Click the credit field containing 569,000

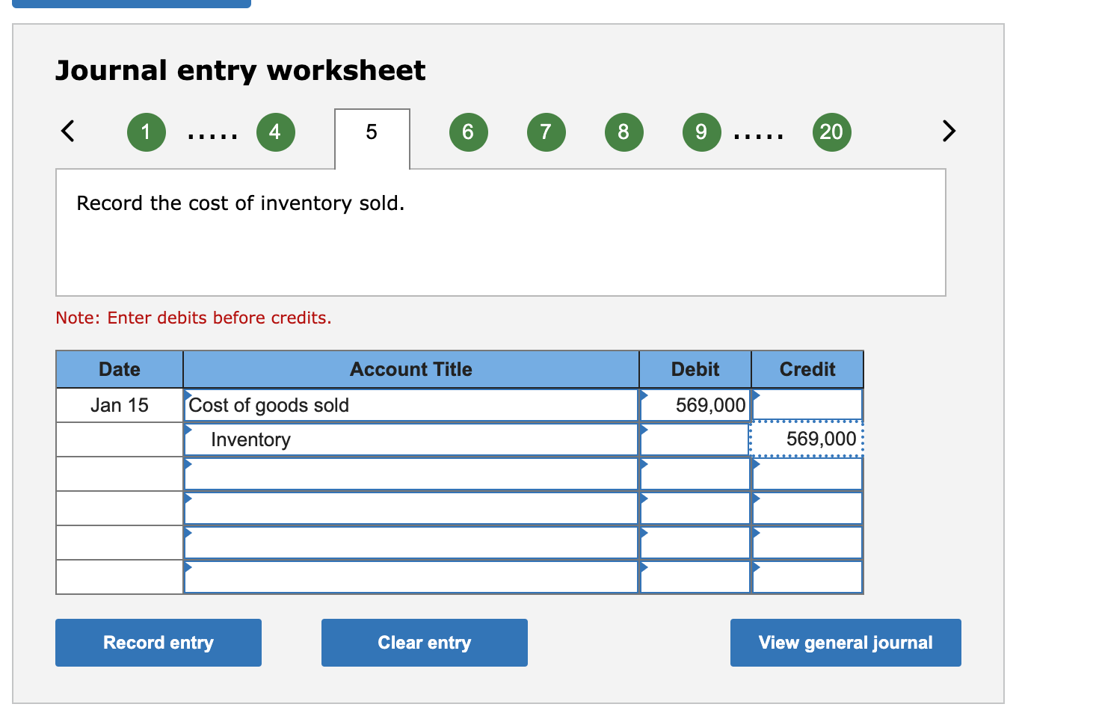(807, 439)
